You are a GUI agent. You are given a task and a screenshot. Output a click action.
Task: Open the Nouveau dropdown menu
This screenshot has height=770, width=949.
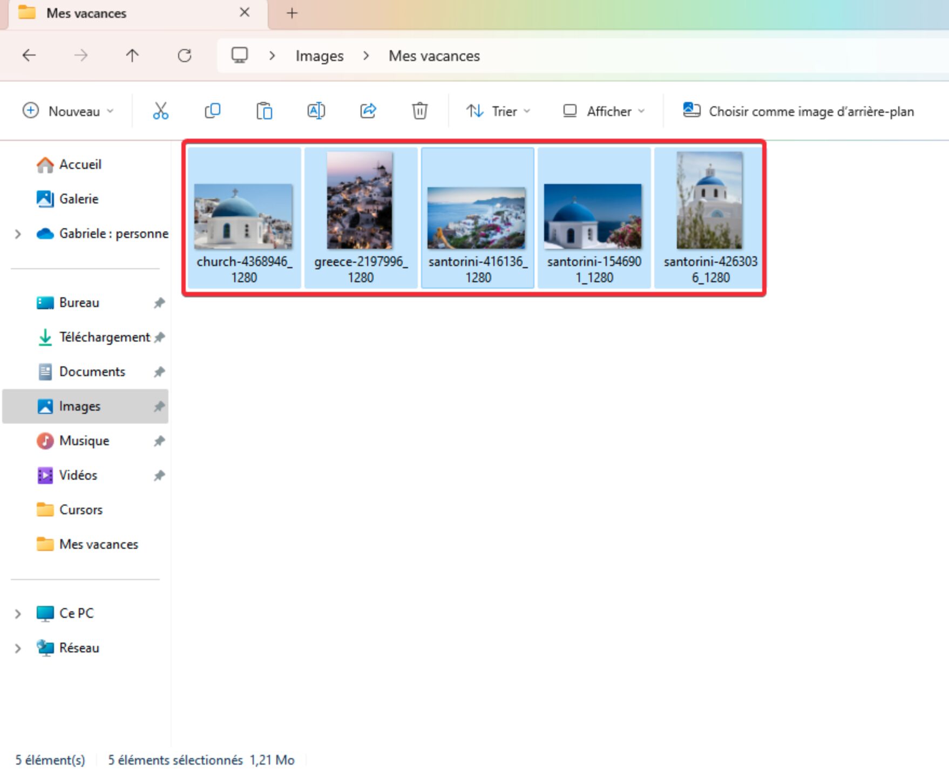pos(69,111)
